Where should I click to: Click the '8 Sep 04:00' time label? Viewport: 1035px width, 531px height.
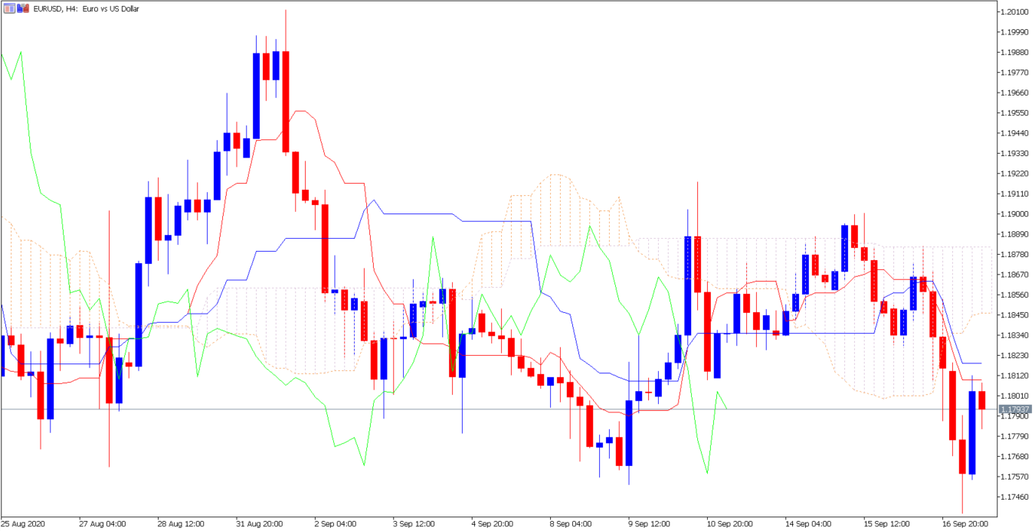pos(571,524)
